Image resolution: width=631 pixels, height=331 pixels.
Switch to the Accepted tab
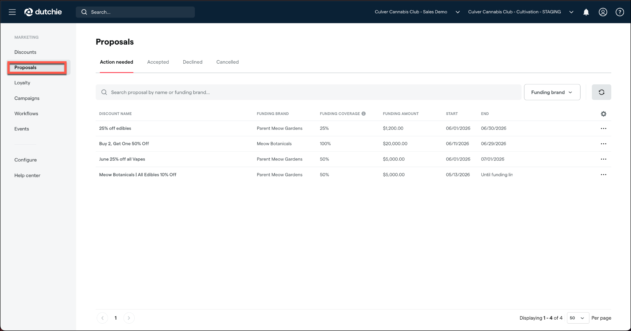pos(158,62)
